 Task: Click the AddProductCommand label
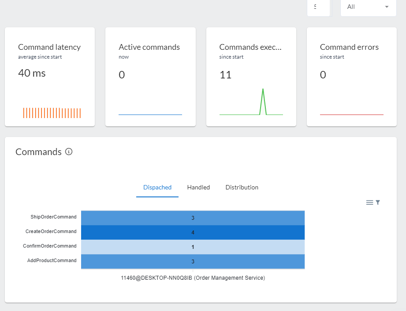(x=52, y=260)
